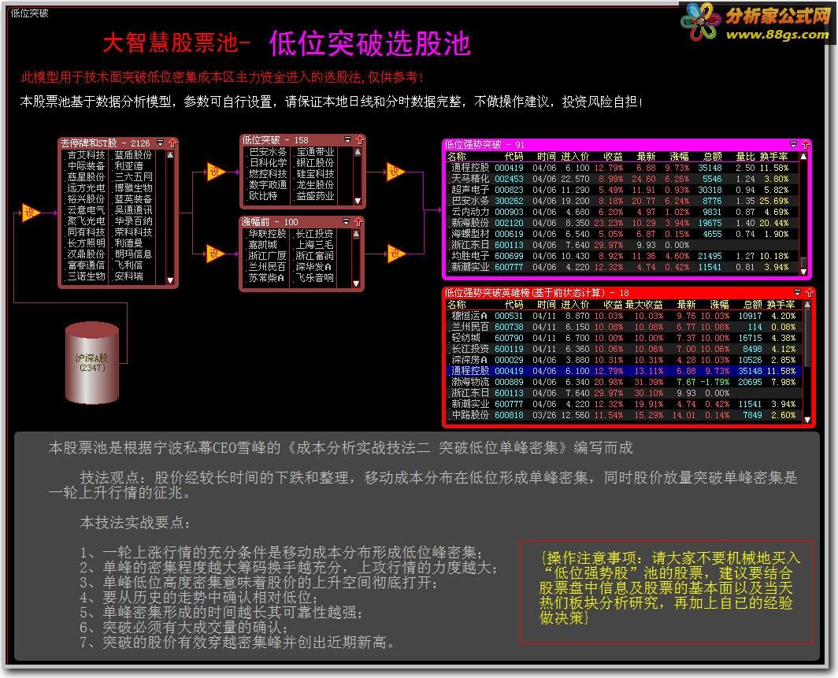
Task: Click scroll-down arrow in 涨幅前 list
Action: pyautogui.click(x=356, y=283)
